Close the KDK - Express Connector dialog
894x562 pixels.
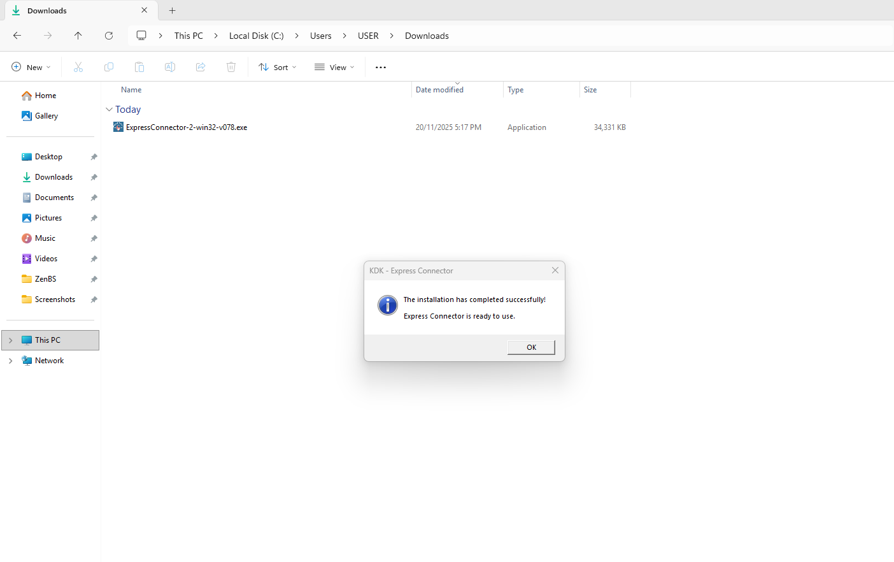[x=555, y=271]
